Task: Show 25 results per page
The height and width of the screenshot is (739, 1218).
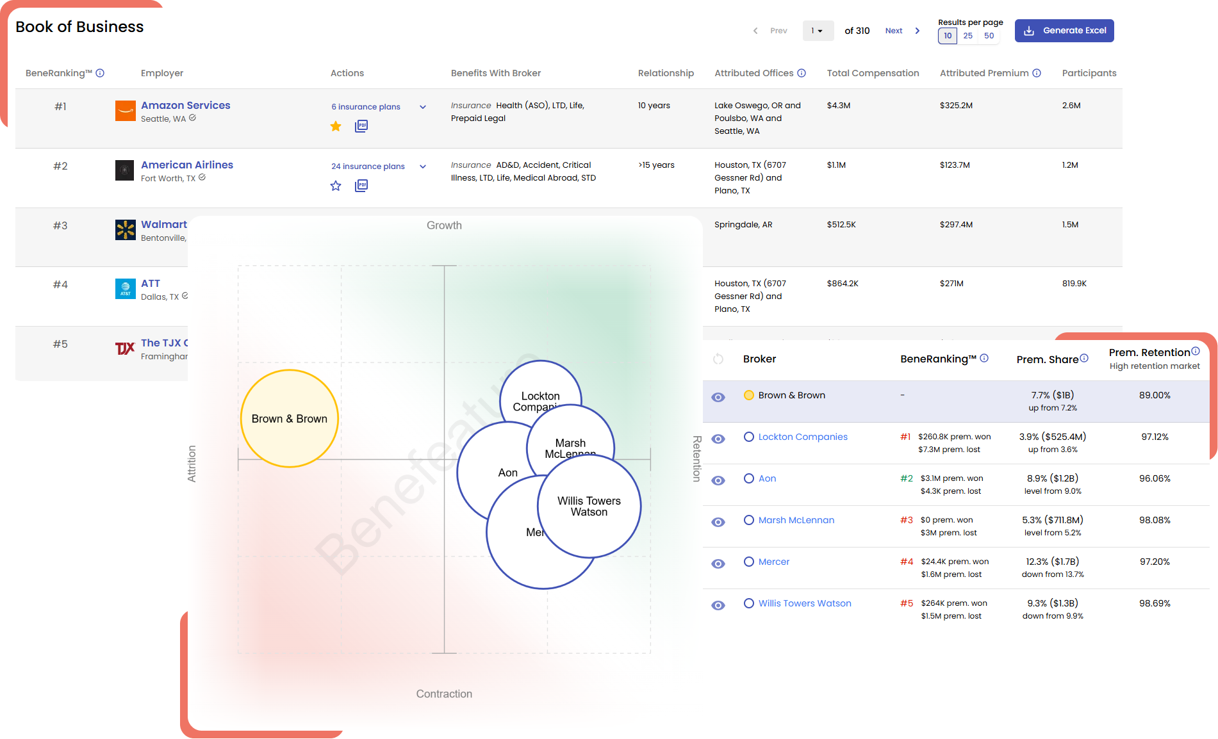Action: click(x=968, y=36)
